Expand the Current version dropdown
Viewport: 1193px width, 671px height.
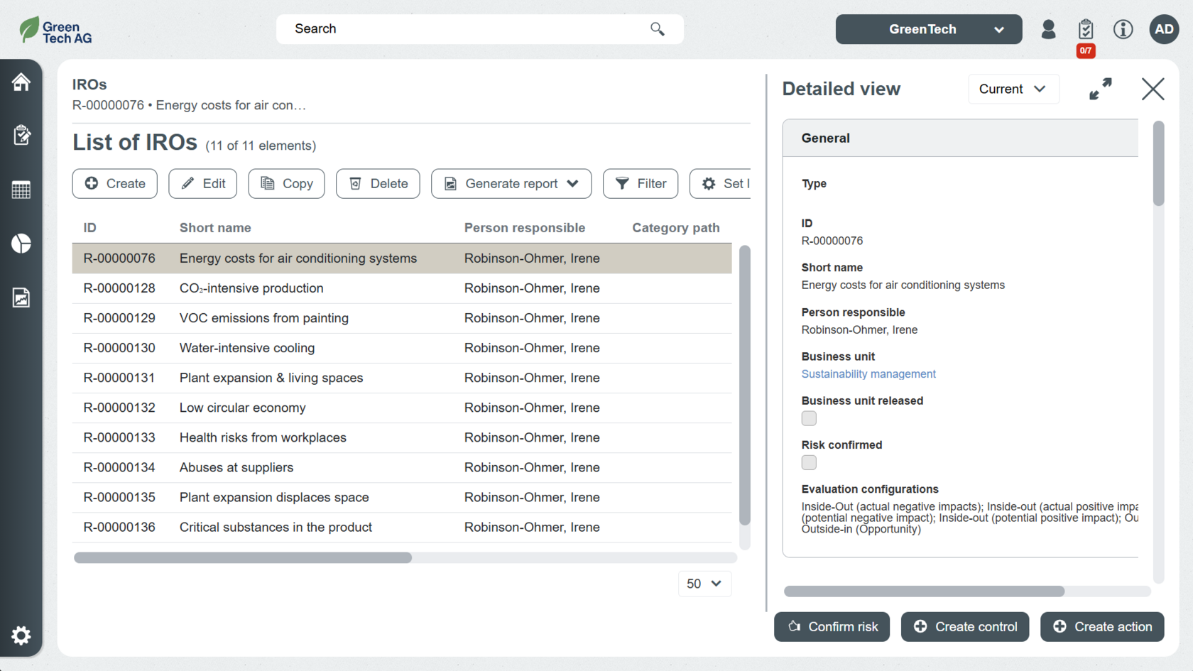[x=1013, y=89]
